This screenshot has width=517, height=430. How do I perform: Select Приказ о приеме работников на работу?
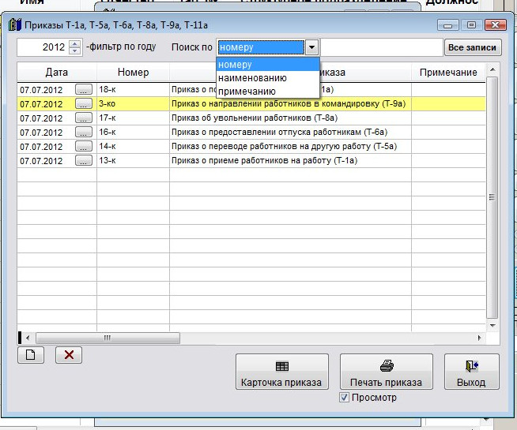click(x=290, y=160)
